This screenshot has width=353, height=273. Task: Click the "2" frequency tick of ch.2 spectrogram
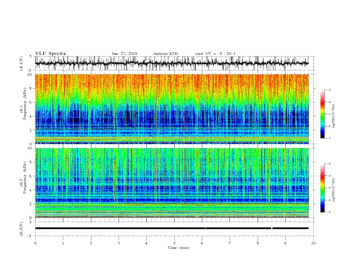coord(31,204)
